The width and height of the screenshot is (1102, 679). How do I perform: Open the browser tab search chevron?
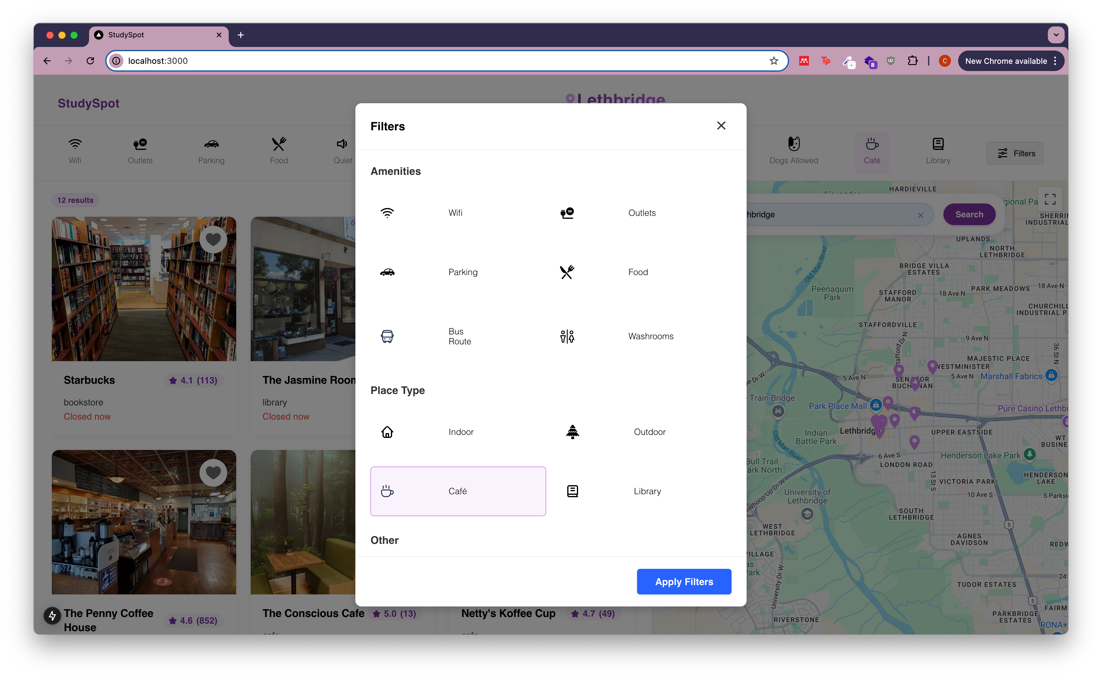pos(1056,35)
